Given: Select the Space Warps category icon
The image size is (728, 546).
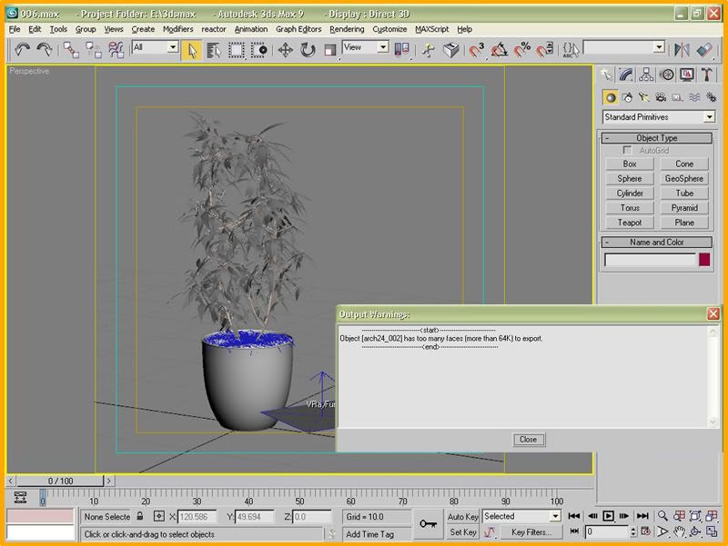Looking at the screenshot, I should coord(694,97).
